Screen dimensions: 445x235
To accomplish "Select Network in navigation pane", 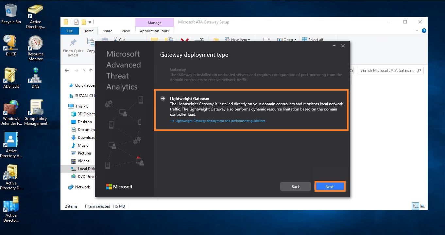I will [x=79, y=187].
